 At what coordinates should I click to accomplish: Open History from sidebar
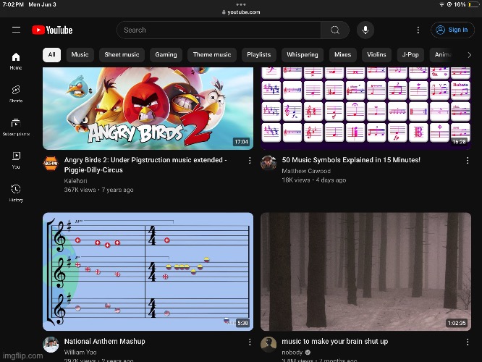tap(16, 193)
